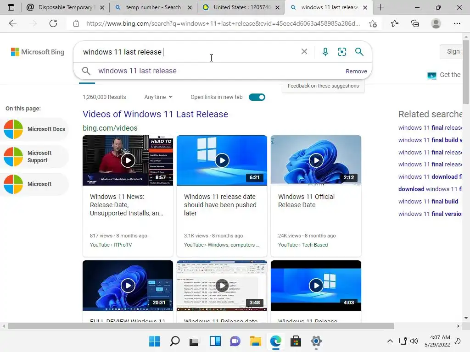The image size is (470, 352).
Task: Open the Collections icon
Action: tap(415, 23)
